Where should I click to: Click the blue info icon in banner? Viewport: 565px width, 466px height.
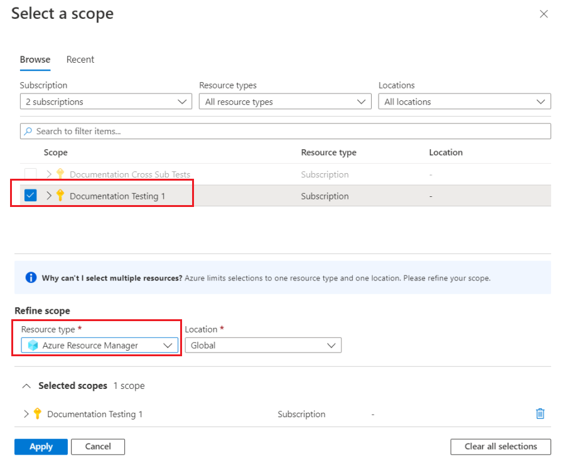tap(31, 277)
